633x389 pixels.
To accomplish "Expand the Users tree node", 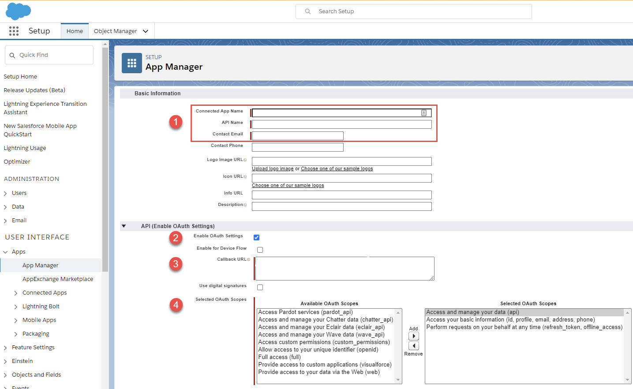I will click(5, 194).
